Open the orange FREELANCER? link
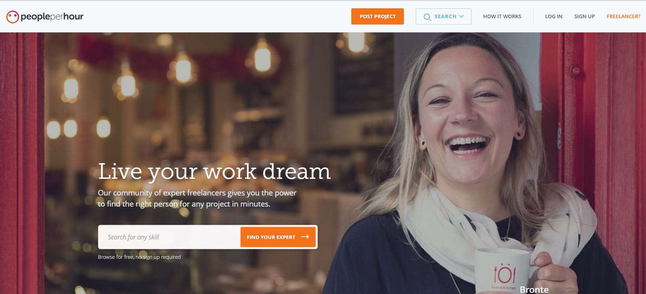The width and height of the screenshot is (646, 294). pos(623,17)
